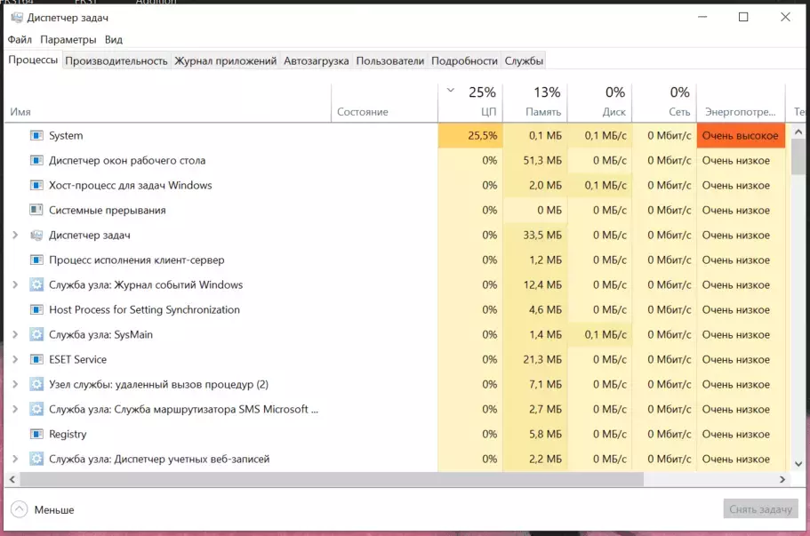The image size is (810, 536).
Task: Click the удаленный вызов процедур gear icon
Action: tap(36, 384)
